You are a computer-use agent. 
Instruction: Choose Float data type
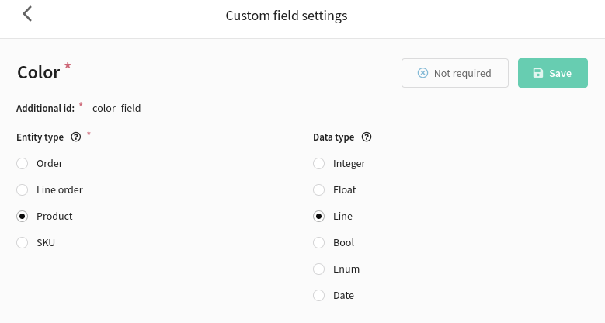[x=318, y=190]
